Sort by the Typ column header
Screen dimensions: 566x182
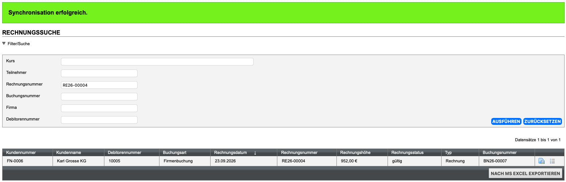point(448,153)
